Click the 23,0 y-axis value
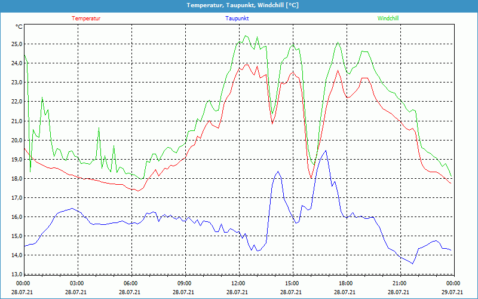The height and width of the screenshot is (299, 478). [17, 83]
